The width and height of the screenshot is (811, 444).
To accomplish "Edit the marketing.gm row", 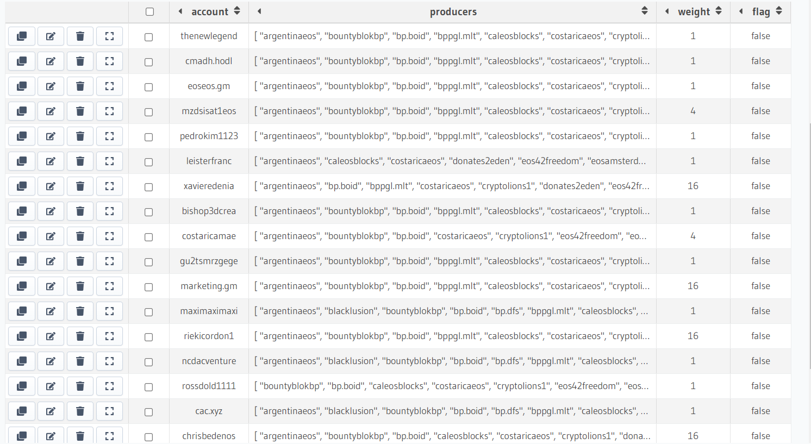I will point(51,286).
